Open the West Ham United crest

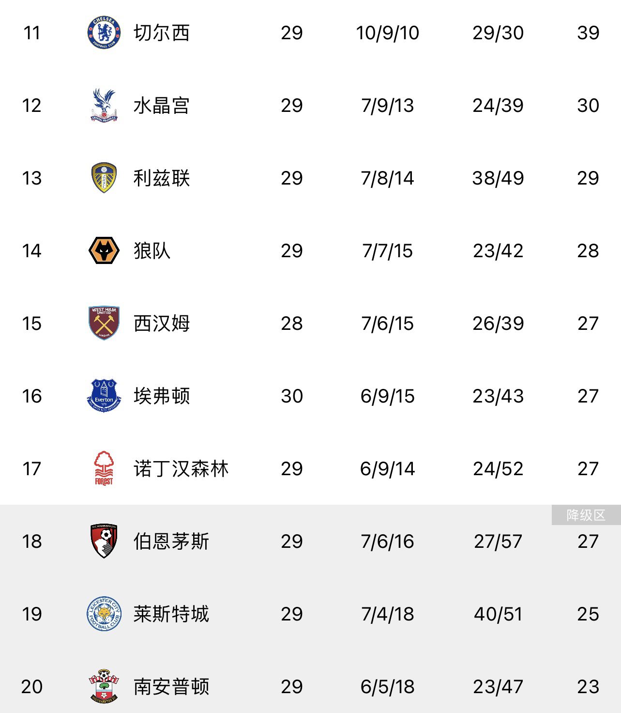[104, 323]
